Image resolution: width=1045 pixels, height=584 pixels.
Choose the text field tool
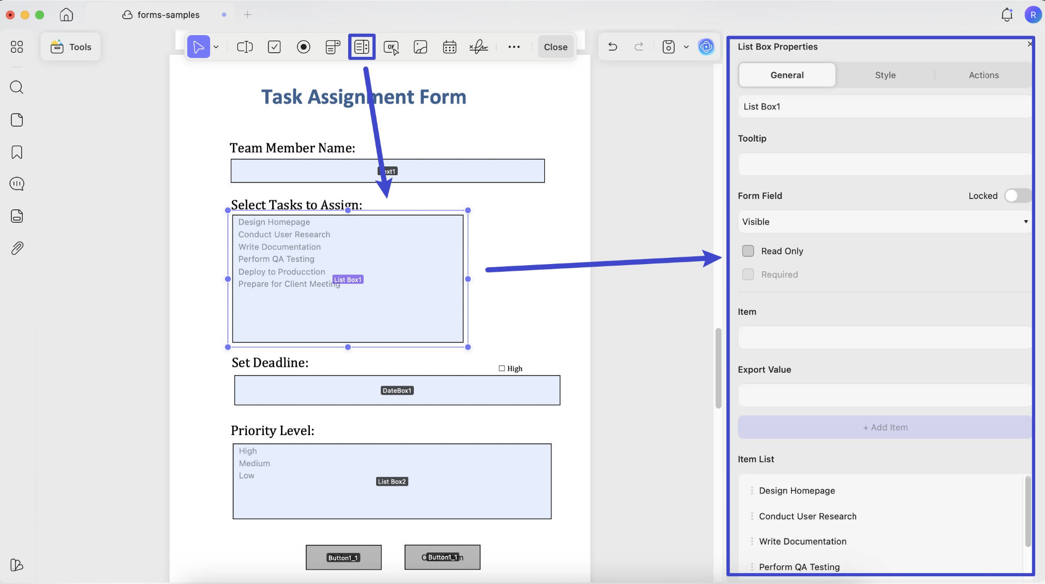coord(245,47)
